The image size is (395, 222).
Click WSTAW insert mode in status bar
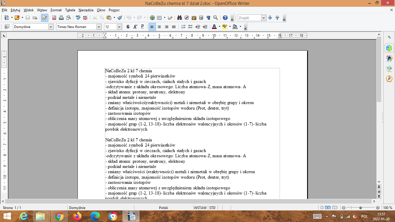point(200,208)
